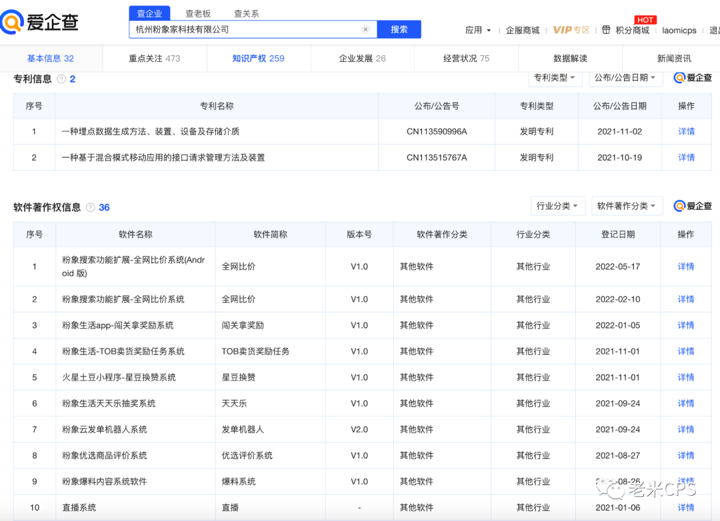720x521 pixels.
Task: Click patent name 一种埋点数据生成方法、装置、设备及存储介质
Action: tap(151, 132)
